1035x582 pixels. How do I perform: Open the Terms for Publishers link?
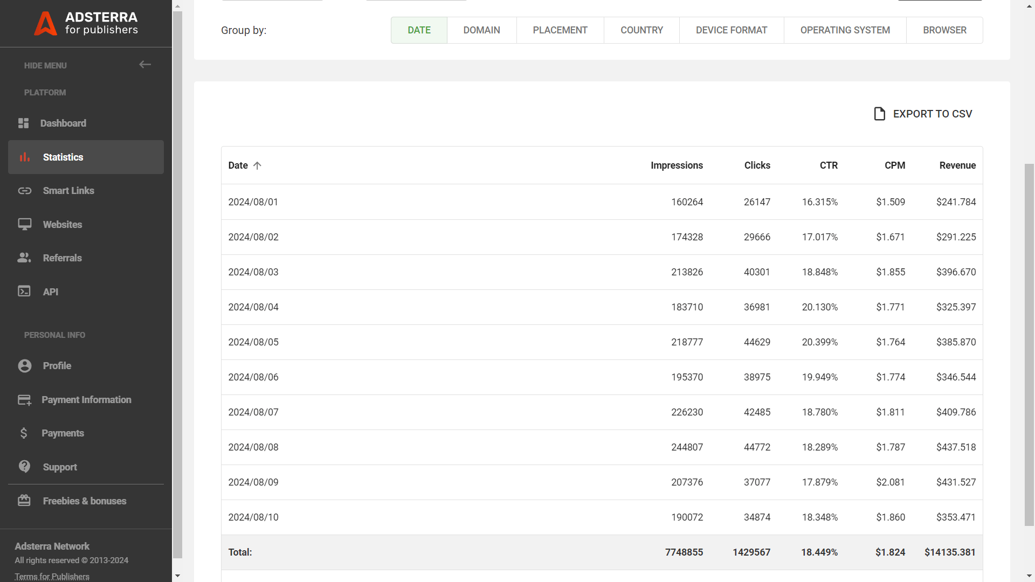51,576
